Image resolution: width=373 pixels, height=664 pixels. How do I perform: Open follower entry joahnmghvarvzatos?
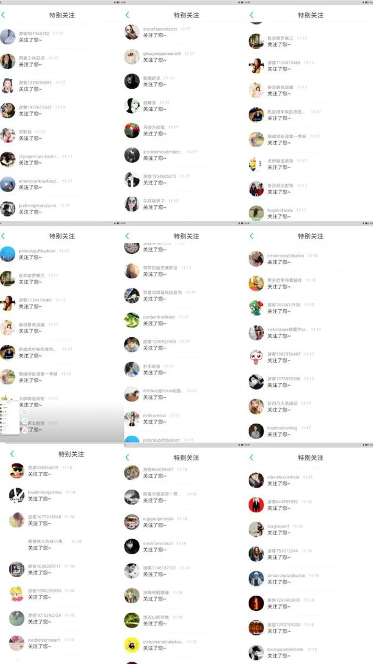click(x=62, y=209)
